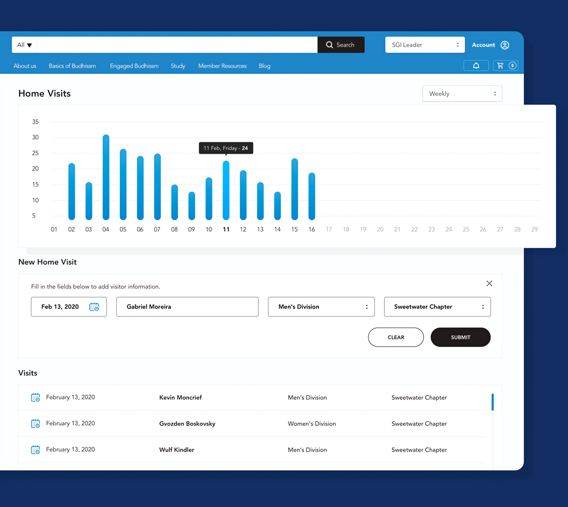The height and width of the screenshot is (507, 568).
Task: Click the Feb 13, 2020 date field
Action: pos(69,307)
